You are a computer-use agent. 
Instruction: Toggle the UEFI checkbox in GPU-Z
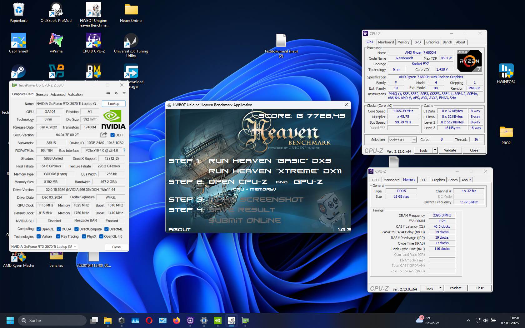(x=112, y=135)
